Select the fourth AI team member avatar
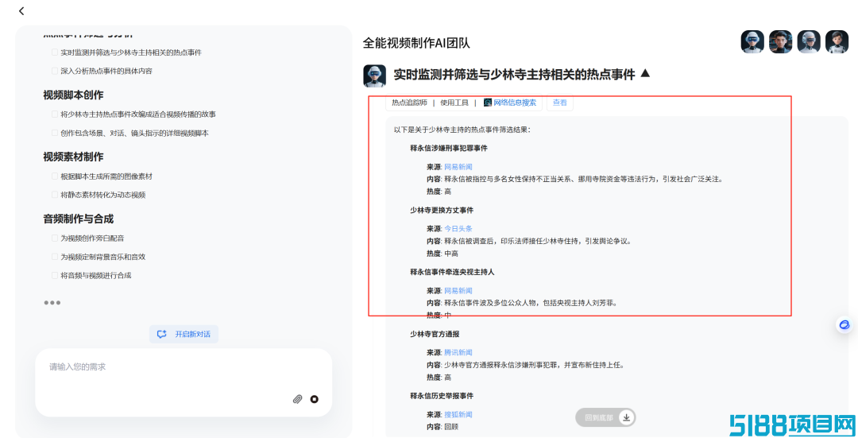 point(837,41)
